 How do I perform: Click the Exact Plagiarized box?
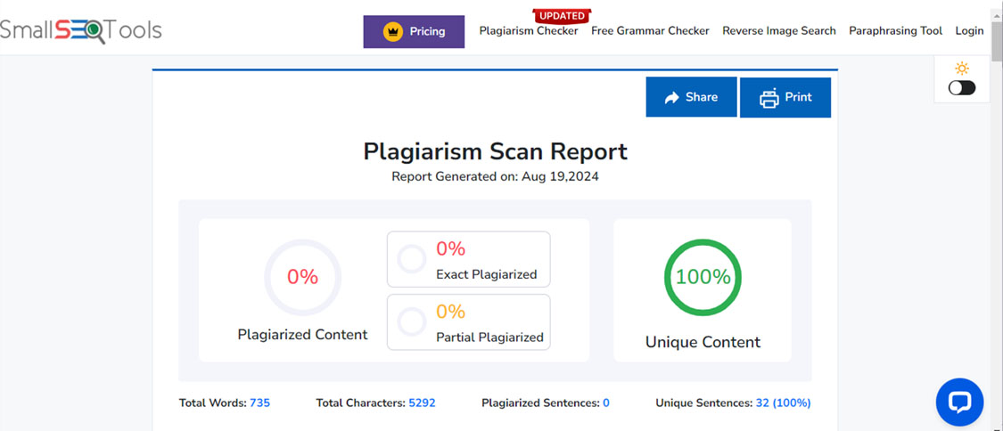tap(468, 259)
